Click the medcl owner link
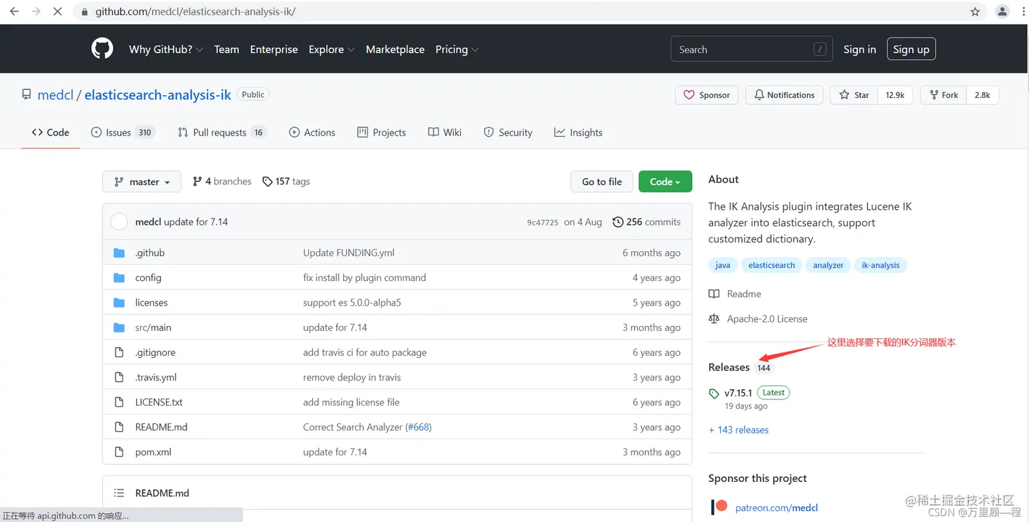This screenshot has width=1029, height=522. click(x=55, y=95)
